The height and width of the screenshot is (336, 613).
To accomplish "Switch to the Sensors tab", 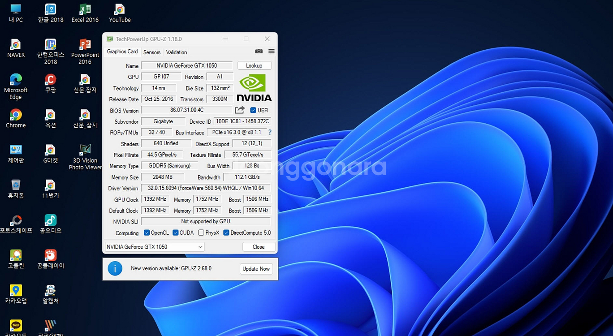I will coord(152,52).
